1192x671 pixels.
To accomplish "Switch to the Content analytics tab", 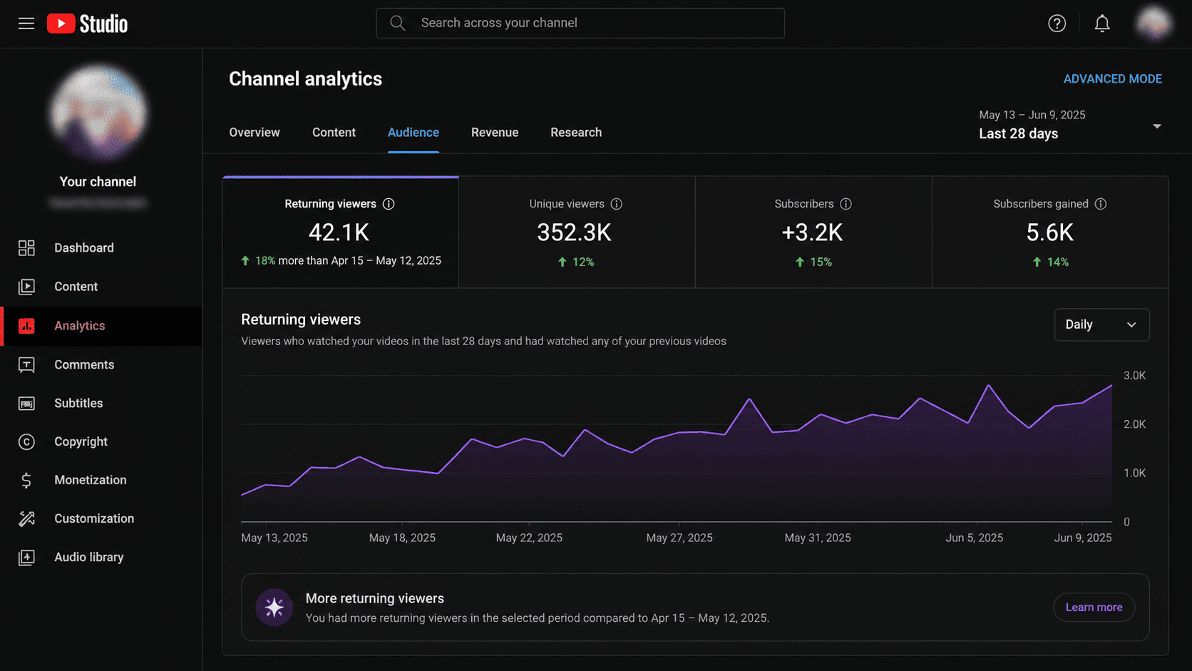I will tap(334, 133).
